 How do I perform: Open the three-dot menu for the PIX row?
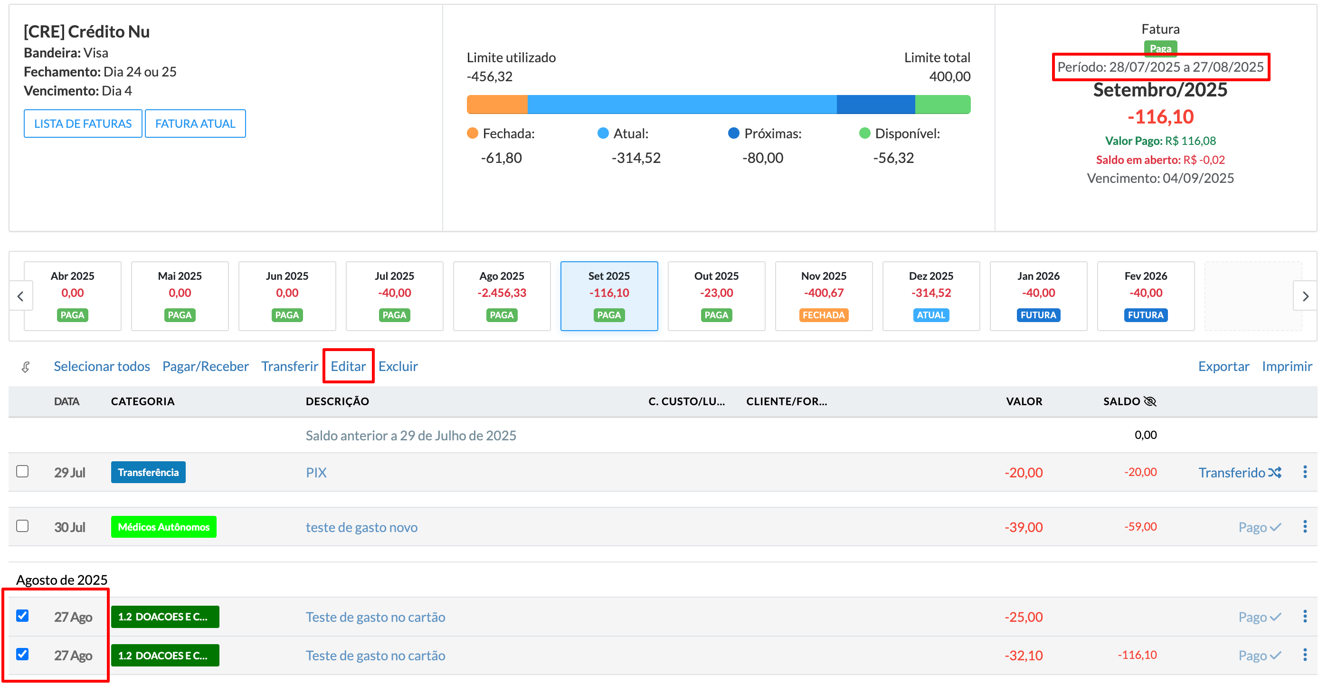tap(1305, 472)
